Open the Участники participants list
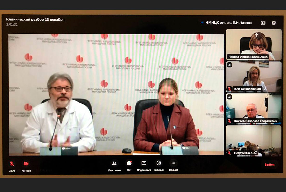 click(x=114, y=163)
